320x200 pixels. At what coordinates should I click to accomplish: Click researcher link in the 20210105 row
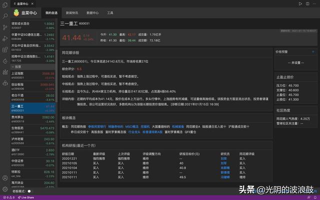[x=223, y=163]
